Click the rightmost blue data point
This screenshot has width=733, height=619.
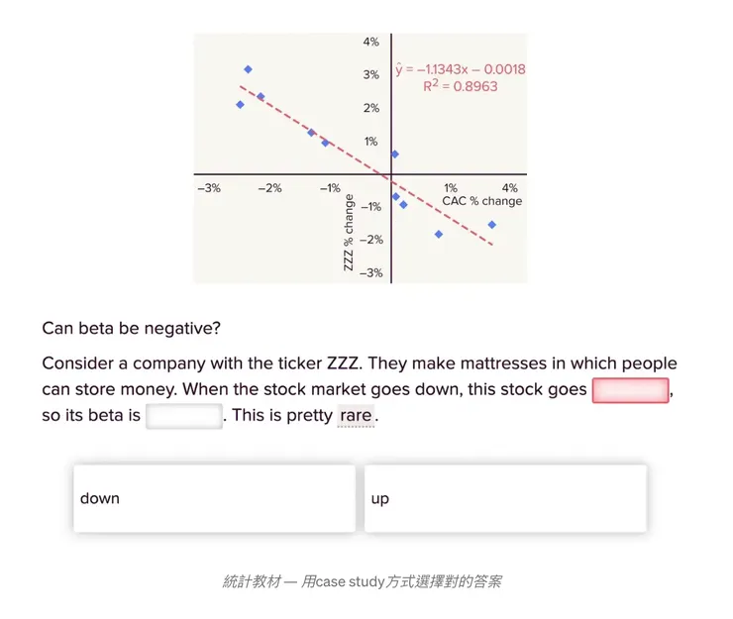tap(491, 225)
